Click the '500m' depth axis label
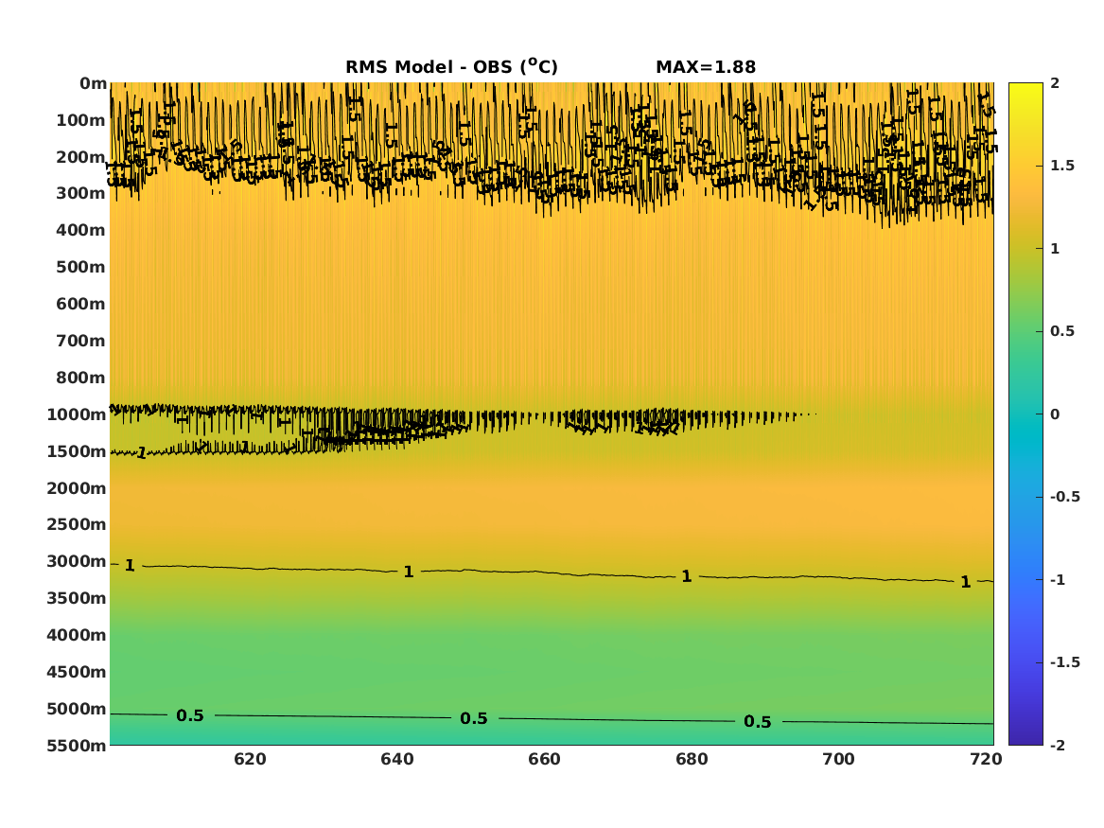Image resolution: width=1104 pixels, height=828 pixels. [x=81, y=268]
